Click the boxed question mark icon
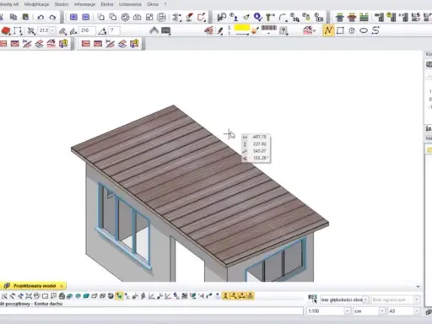 283,30
